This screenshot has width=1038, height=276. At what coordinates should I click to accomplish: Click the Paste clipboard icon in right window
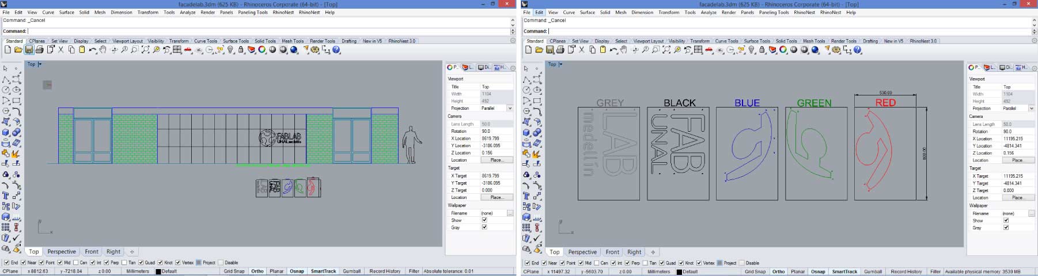[603, 50]
